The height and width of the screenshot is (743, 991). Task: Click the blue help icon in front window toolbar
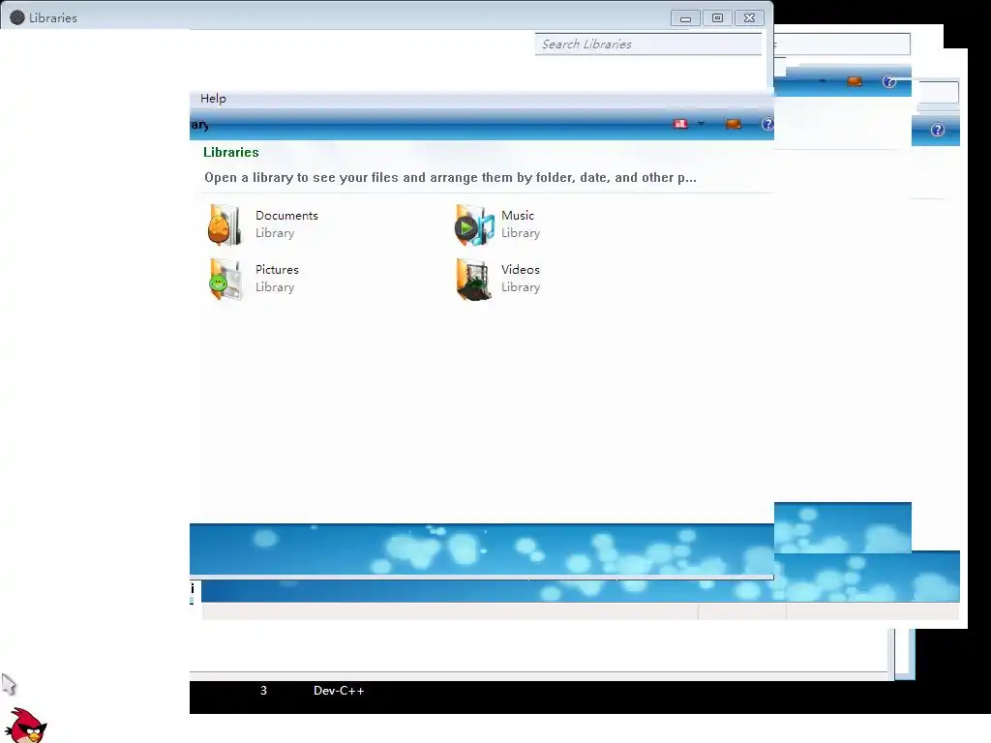tap(767, 124)
